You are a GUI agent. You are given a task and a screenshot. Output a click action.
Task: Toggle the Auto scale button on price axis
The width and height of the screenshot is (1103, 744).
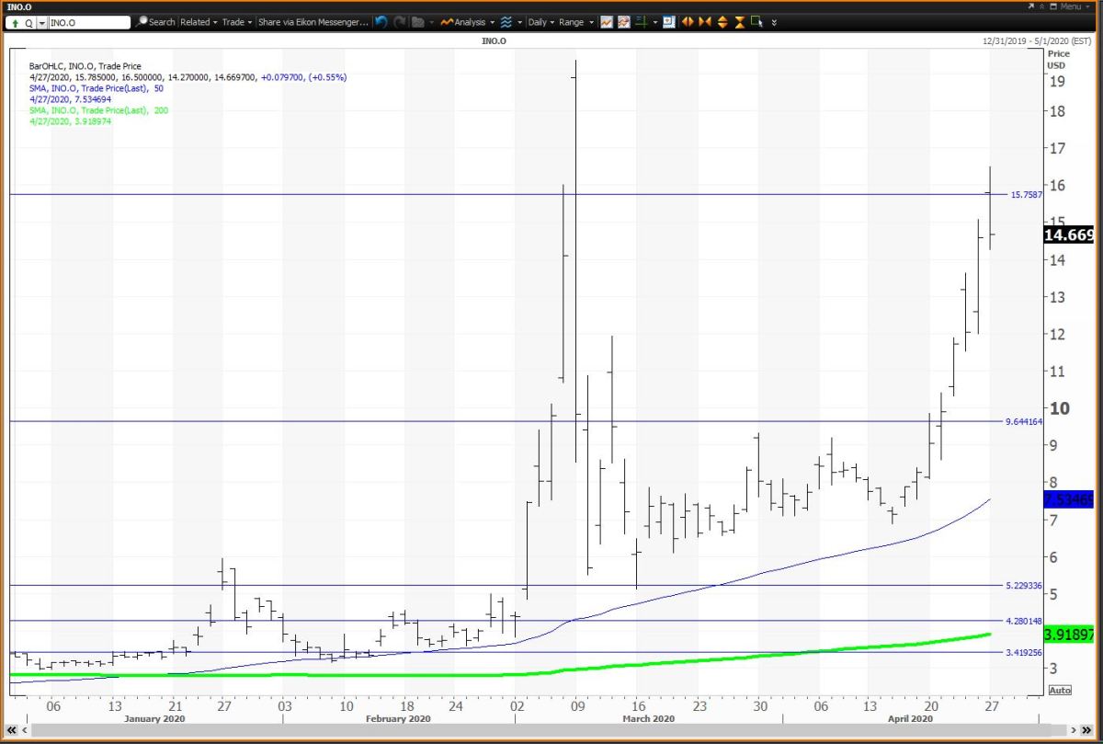pyautogui.click(x=1060, y=690)
